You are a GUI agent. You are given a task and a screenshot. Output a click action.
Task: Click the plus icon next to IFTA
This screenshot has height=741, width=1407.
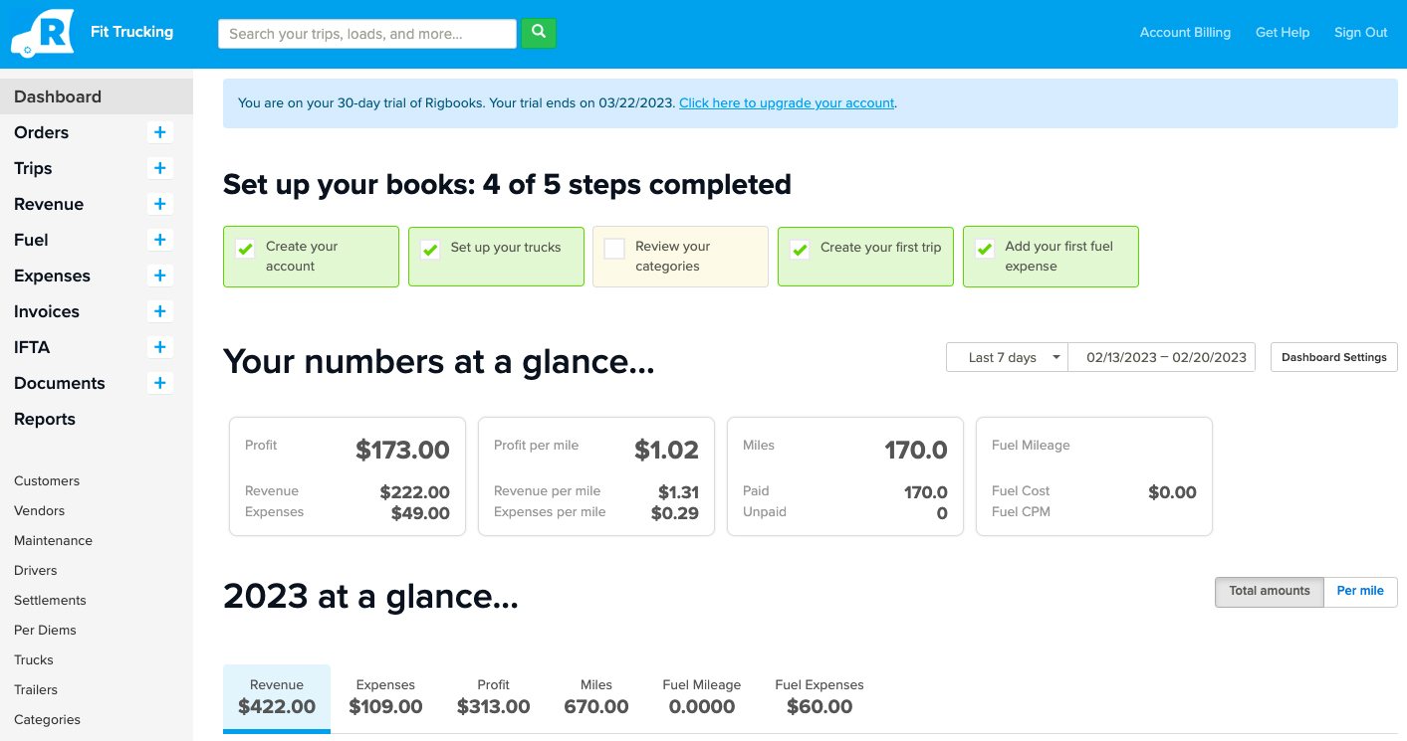tap(159, 347)
